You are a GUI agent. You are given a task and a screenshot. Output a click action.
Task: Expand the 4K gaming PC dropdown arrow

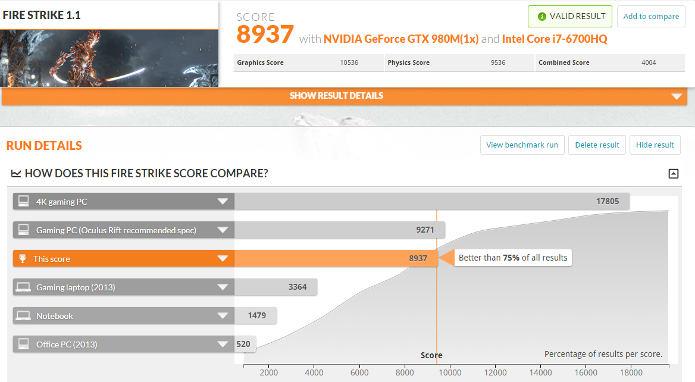223,202
